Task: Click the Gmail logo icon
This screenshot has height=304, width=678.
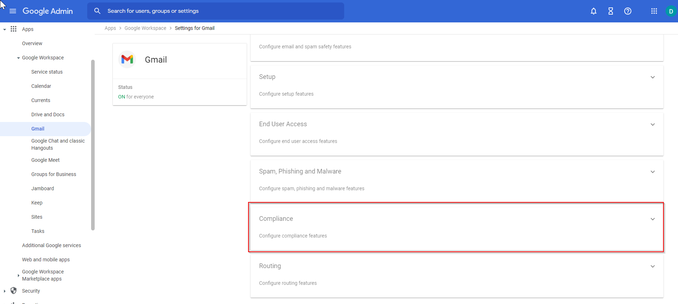Action: (x=127, y=59)
